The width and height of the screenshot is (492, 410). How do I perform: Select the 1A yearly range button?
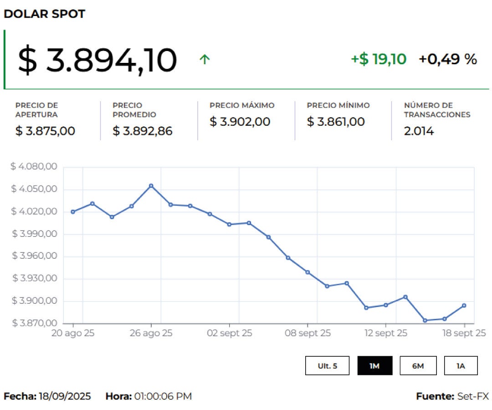(461, 365)
